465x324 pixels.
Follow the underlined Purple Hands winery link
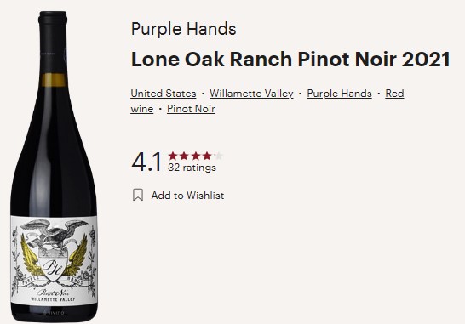pyautogui.click(x=339, y=94)
